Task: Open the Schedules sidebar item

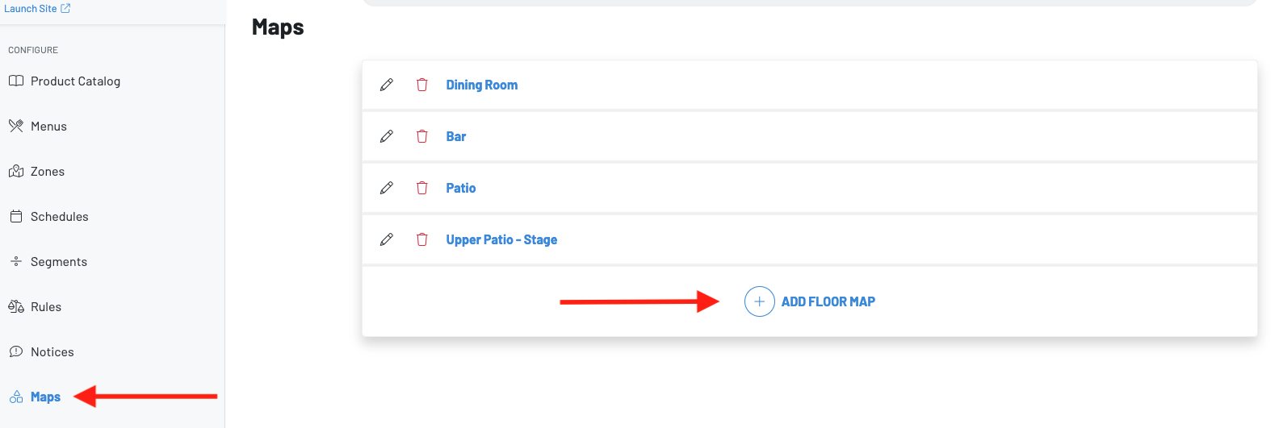Action: (59, 217)
